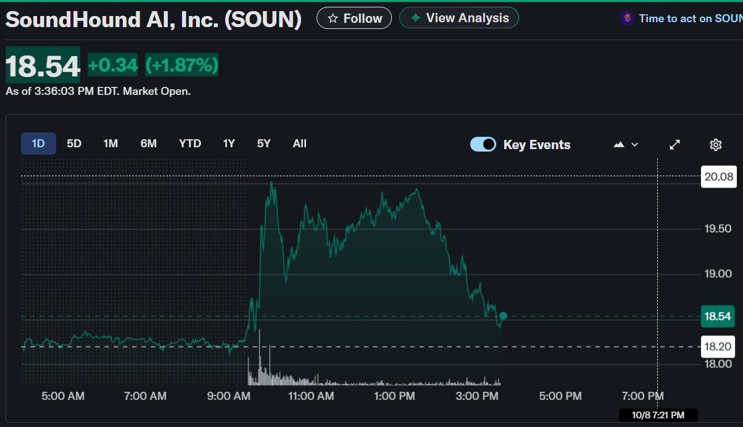Show the 6M chart range

coord(149,144)
